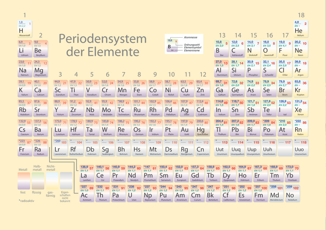
Task: Click the Sauerstoff (O) element tile
Action: pyautogui.click(x=269, y=49)
